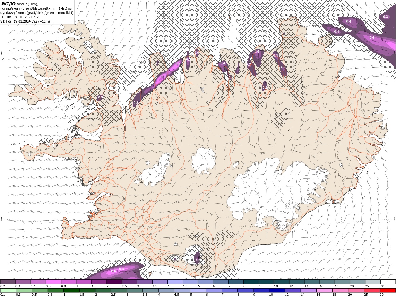396x297 pixels.
Task: Click the '0.3' value over the Westfjords
Action: point(100,97)
